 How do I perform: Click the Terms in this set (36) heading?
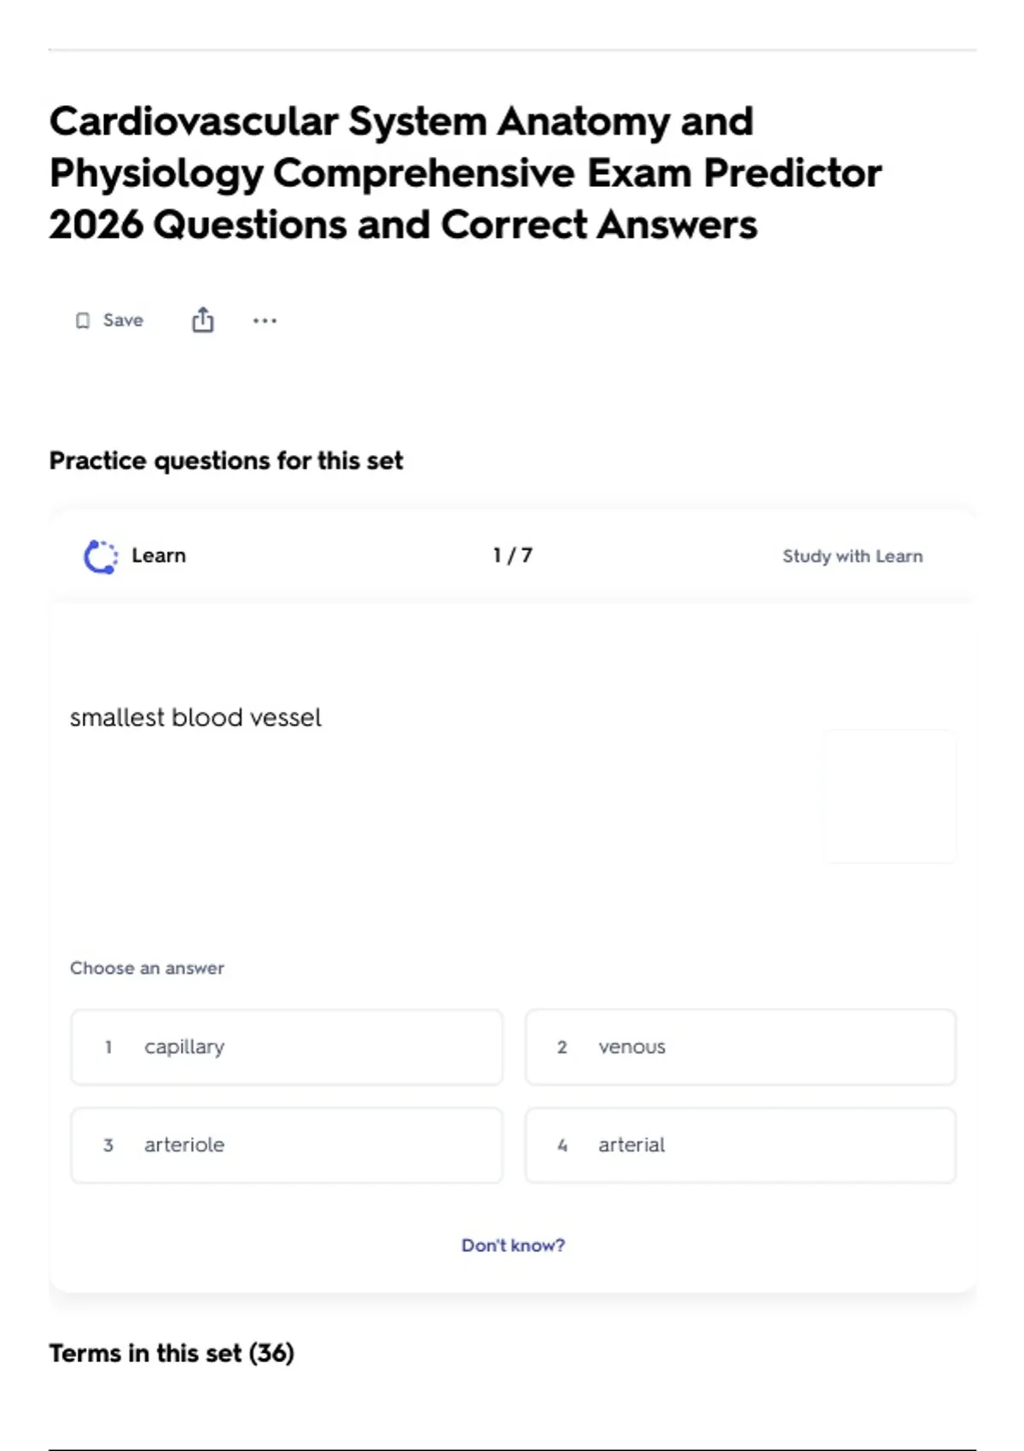click(172, 1354)
